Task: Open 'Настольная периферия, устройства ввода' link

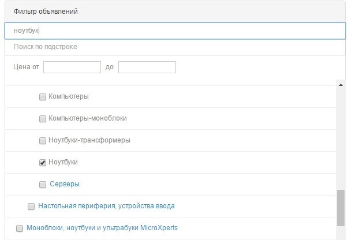Action: point(106,206)
